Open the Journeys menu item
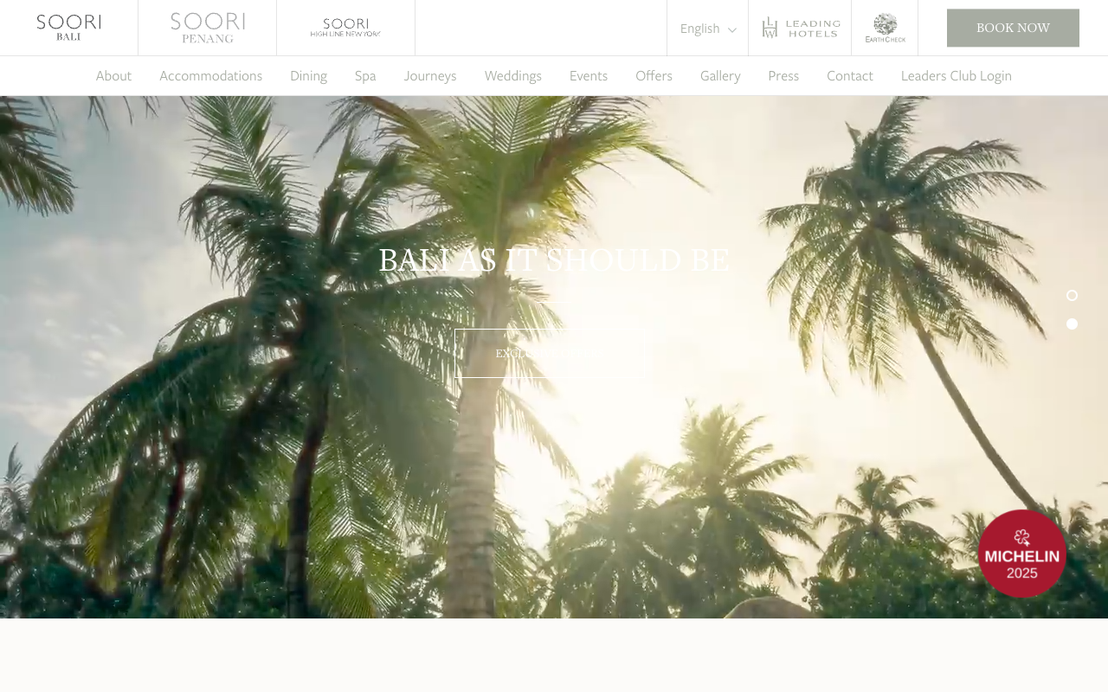The image size is (1108, 692). click(x=430, y=75)
